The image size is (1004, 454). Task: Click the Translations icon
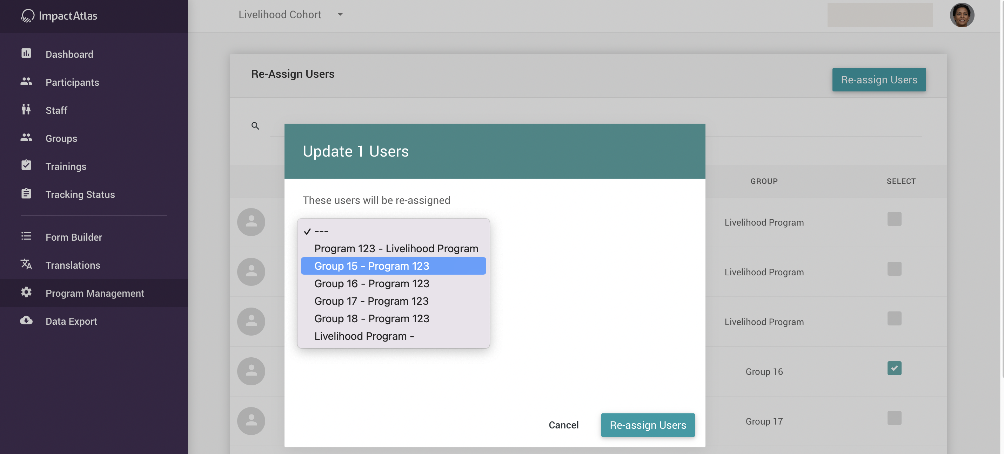26,264
